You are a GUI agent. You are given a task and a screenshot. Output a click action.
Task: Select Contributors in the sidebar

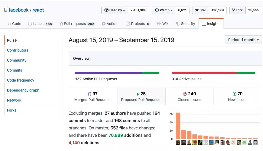[18, 50]
